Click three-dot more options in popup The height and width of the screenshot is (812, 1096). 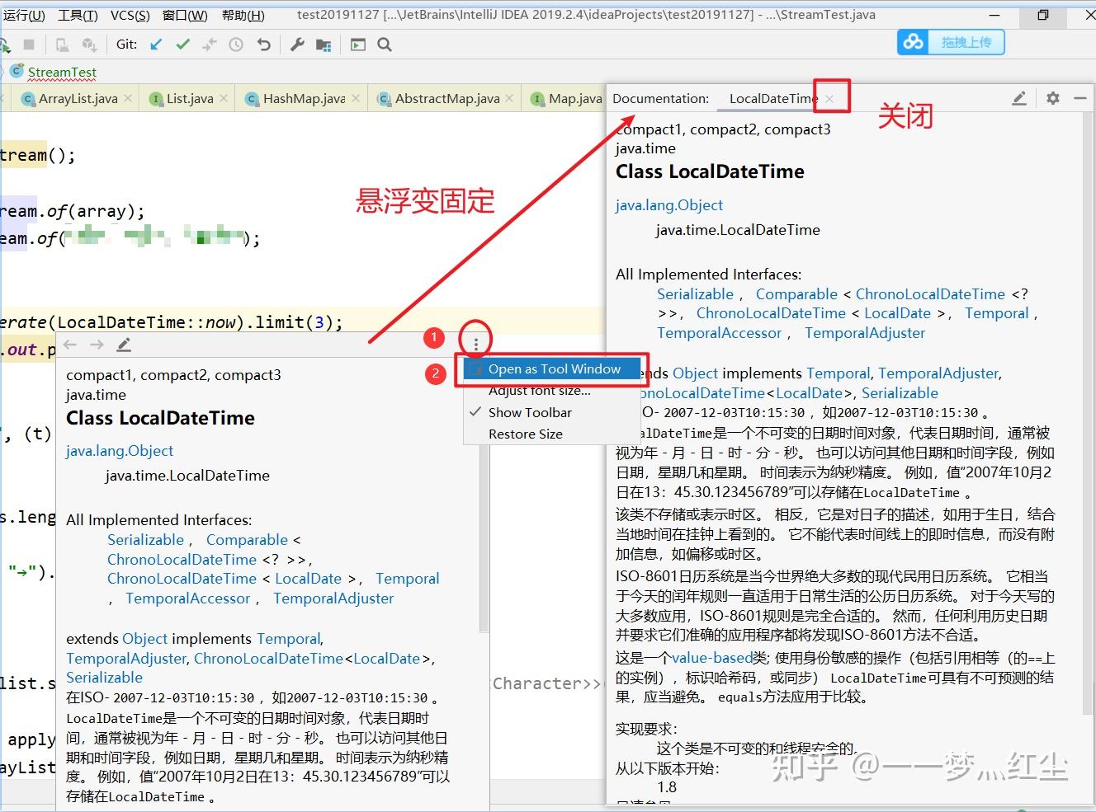tap(475, 345)
